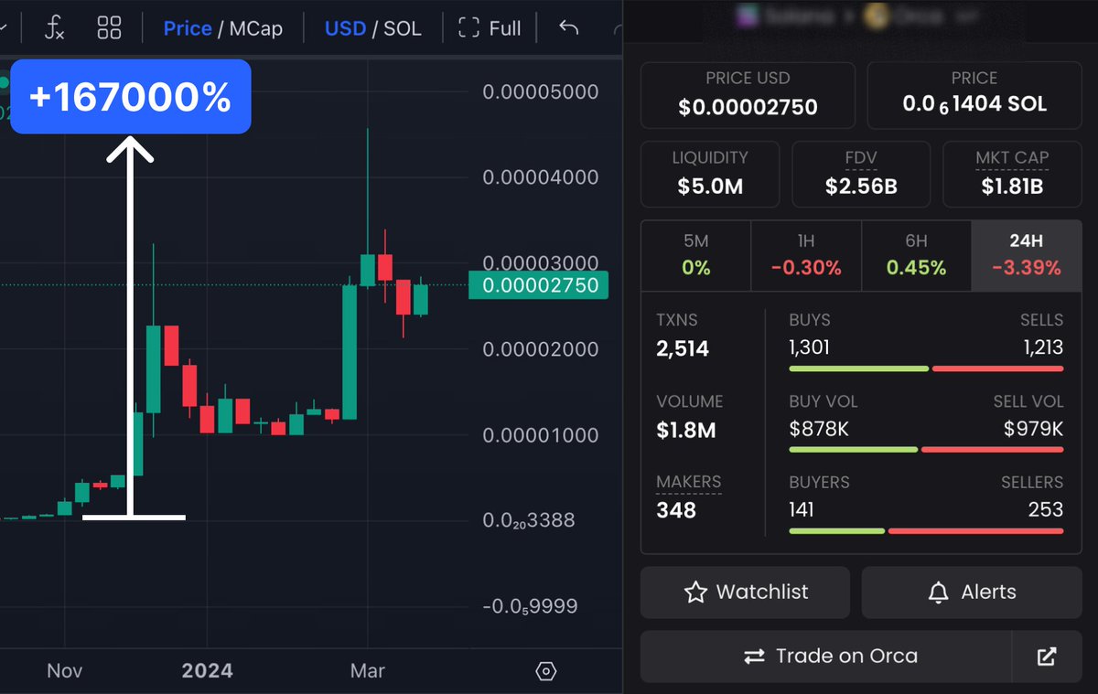Click Trade on Orca button

click(x=826, y=657)
